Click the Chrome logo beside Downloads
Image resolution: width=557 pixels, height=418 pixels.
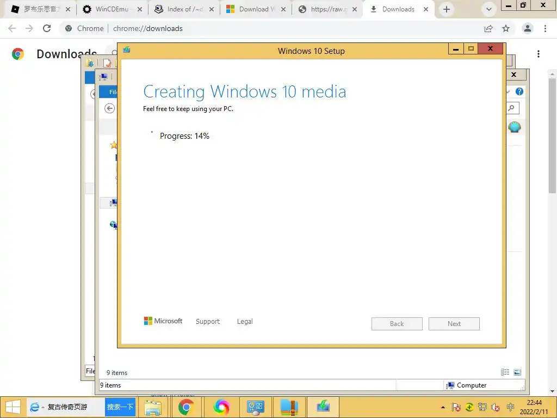click(x=18, y=54)
